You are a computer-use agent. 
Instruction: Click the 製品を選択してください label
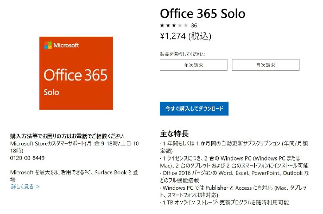click(182, 54)
